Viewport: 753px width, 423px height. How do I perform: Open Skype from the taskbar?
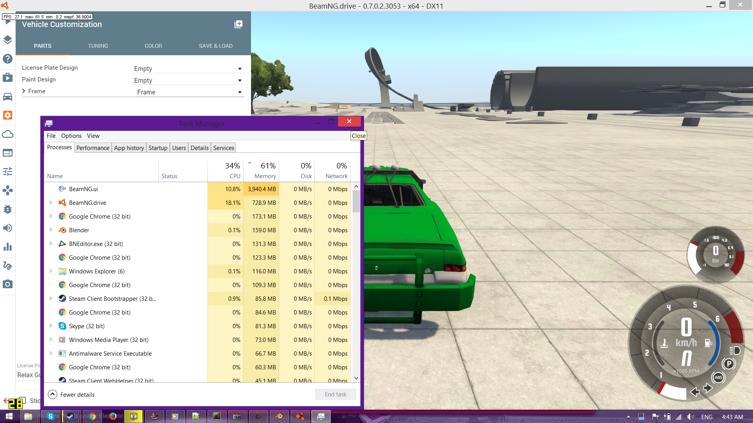51,416
